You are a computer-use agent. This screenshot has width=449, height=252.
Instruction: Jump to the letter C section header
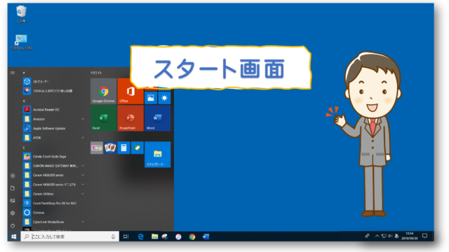(x=24, y=148)
